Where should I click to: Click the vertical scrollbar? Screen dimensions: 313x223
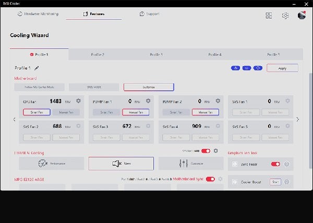[311, 120]
